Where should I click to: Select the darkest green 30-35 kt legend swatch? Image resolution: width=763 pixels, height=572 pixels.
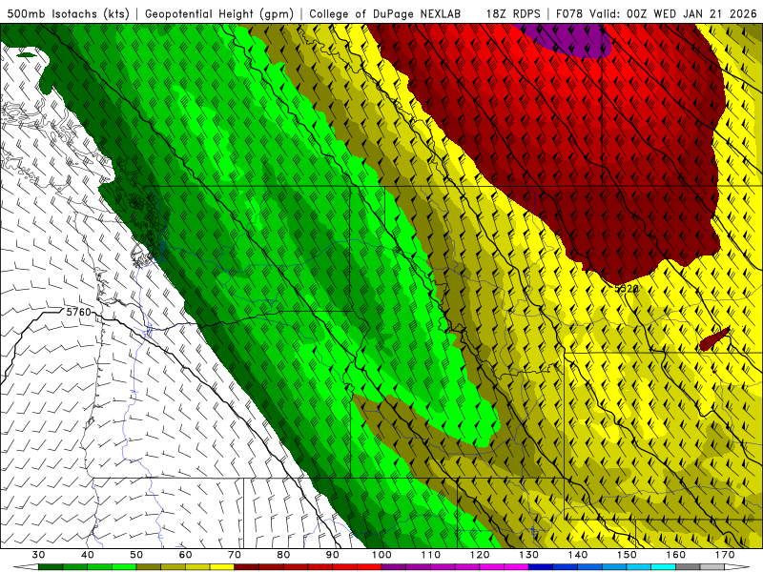pos(51,567)
